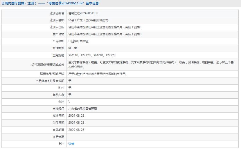Click the 结构及组成/主要组成成分 label
The image size is (241, 150).
48,65
